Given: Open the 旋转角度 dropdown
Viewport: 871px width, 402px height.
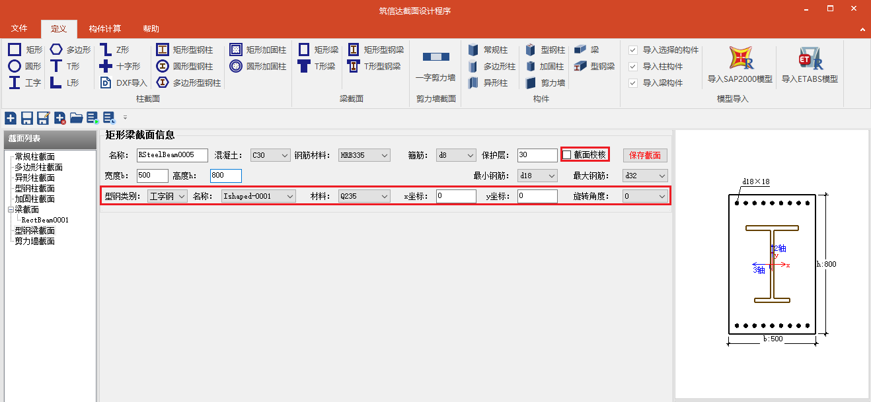Looking at the screenshot, I should click(x=645, y=196).
